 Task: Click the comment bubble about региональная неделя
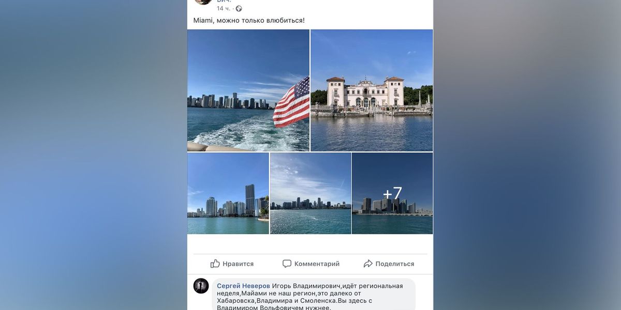(314, 294)
